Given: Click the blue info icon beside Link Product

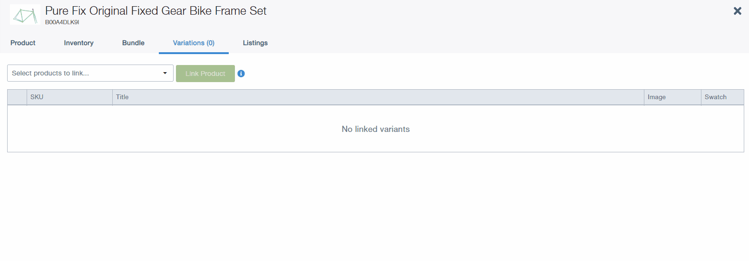Looking at the screenshot, I should [241, 74].
